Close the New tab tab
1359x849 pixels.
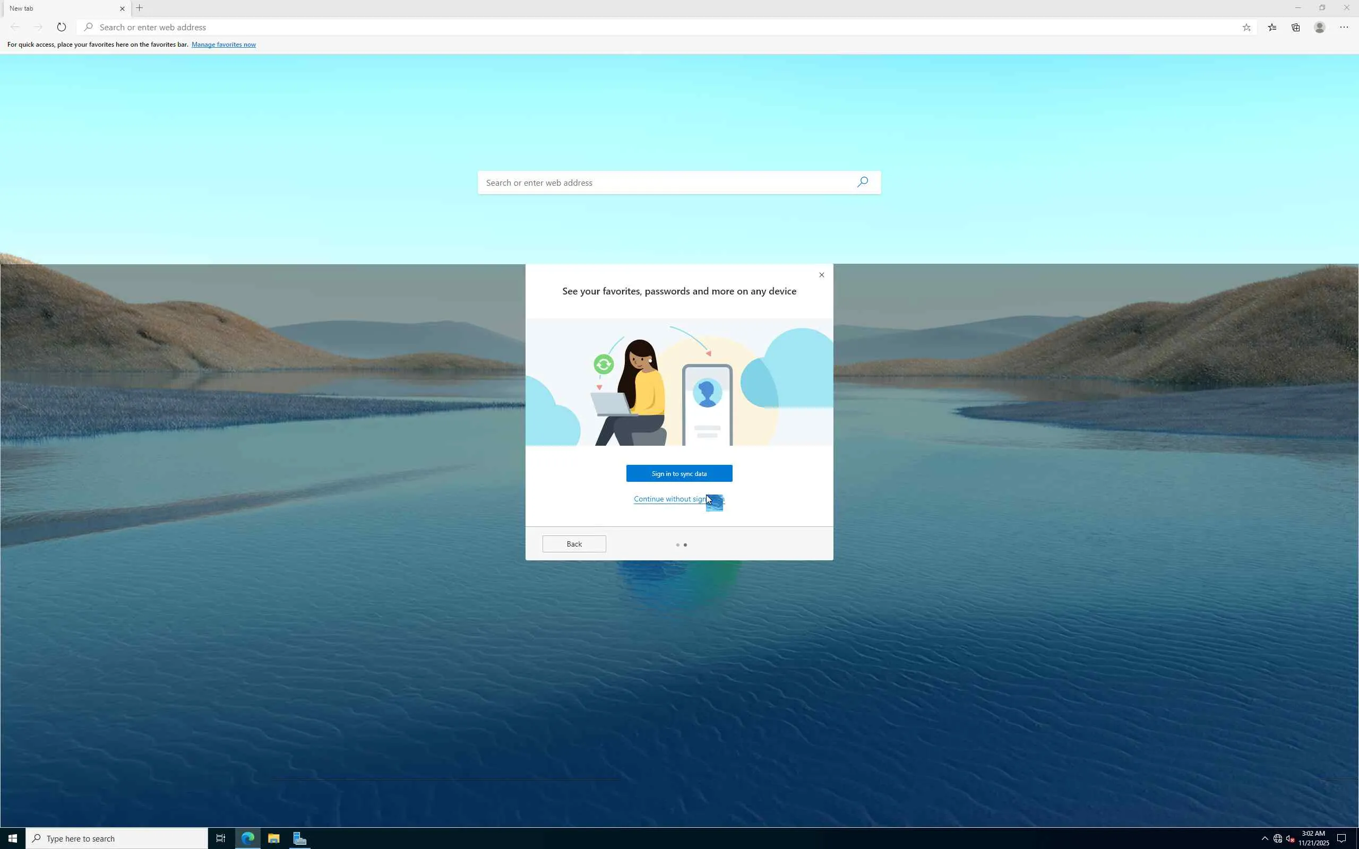coord(123,8)
